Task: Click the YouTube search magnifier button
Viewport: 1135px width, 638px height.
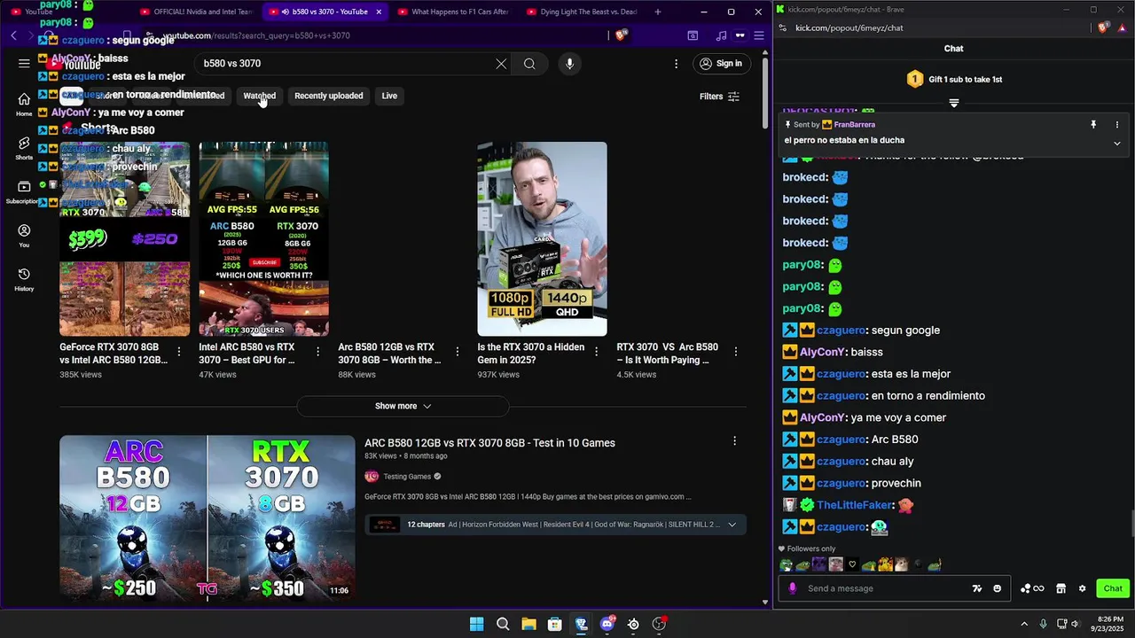Action: [529, 64]
